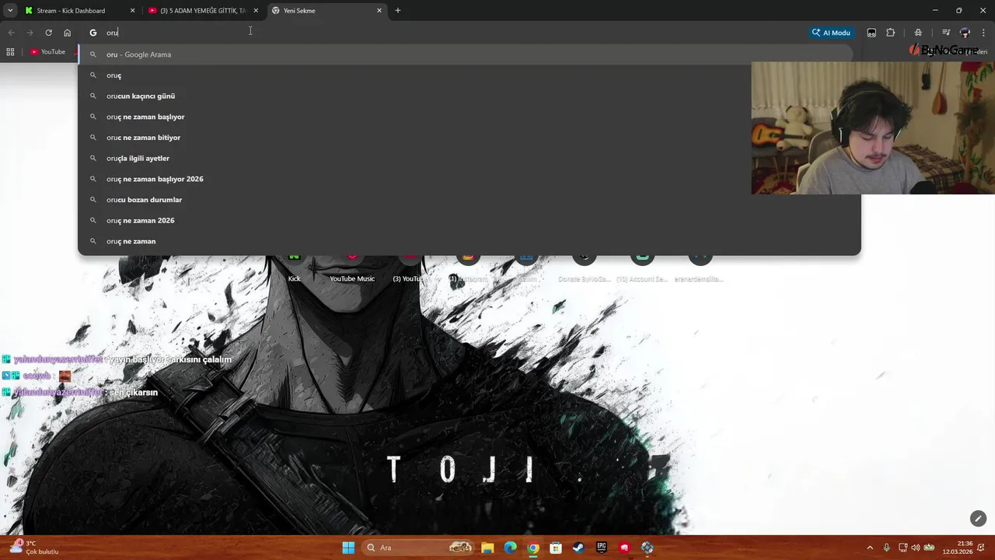Open the Extensions puzzle-piece menu

[x=891, y=33]
